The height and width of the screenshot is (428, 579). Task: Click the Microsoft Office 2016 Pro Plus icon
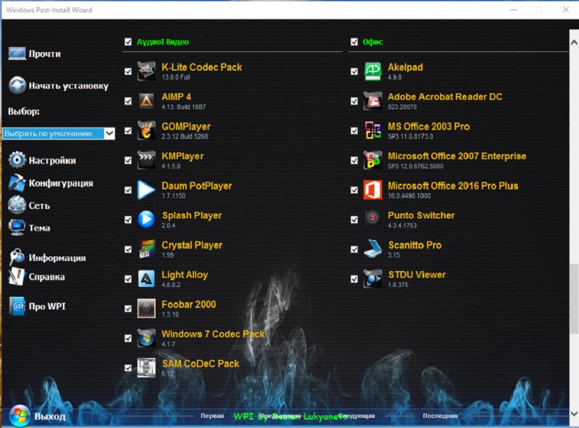373,189
